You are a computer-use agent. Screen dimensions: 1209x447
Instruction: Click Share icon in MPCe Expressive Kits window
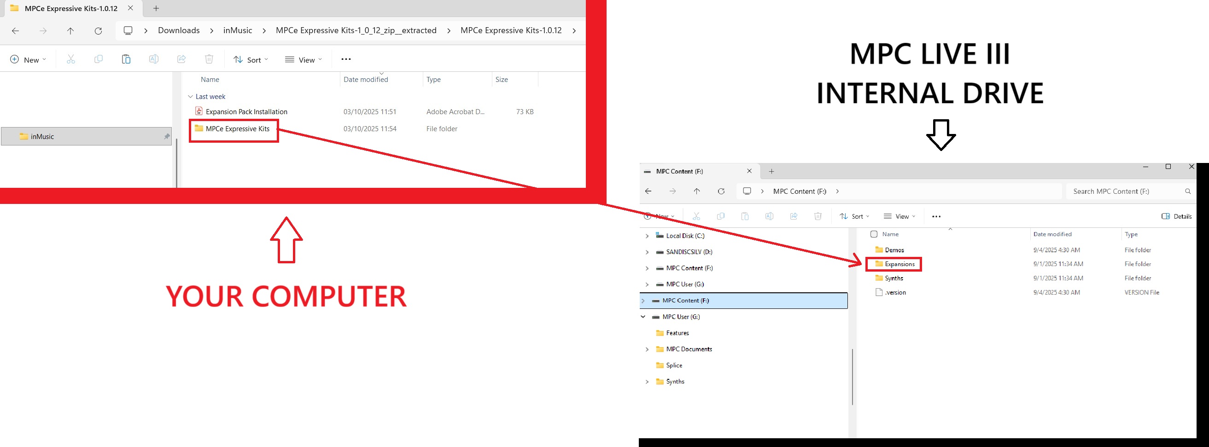click(181, 59)
